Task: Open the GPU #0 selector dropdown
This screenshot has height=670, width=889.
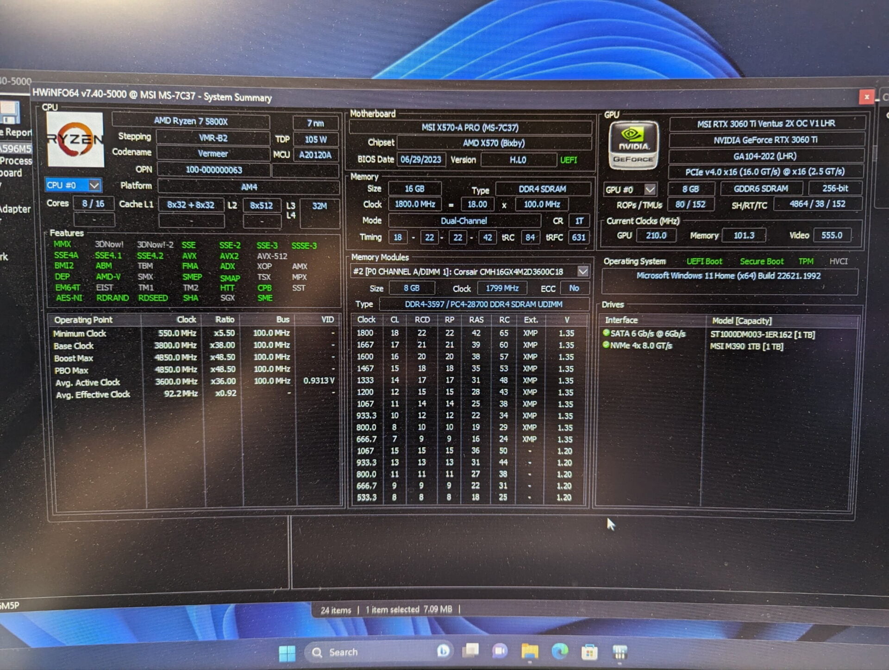Action: click(x=650, y=190)
